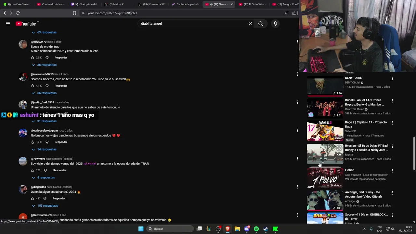This screenshot has height=234, width=416.
Task: Dislike the comment by @diegardoo
Action: [45, 198]
